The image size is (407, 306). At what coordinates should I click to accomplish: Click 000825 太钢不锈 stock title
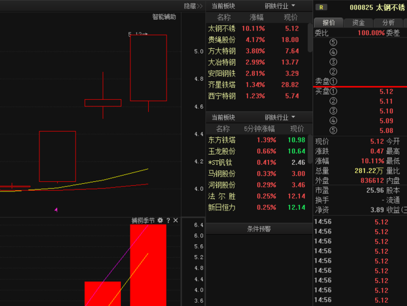[x=377, y=7]
